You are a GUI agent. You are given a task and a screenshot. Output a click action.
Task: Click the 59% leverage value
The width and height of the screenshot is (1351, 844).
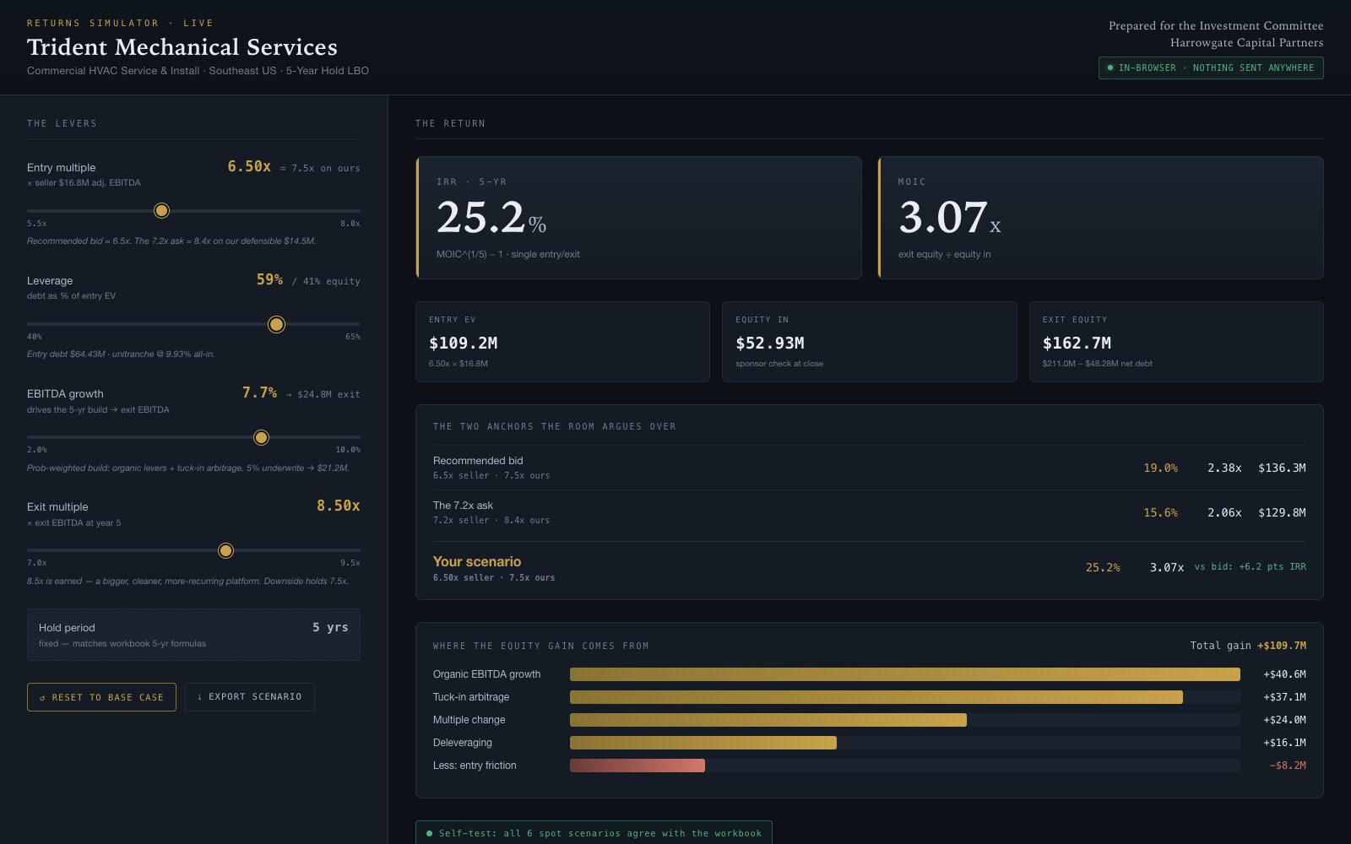(270, 280)
